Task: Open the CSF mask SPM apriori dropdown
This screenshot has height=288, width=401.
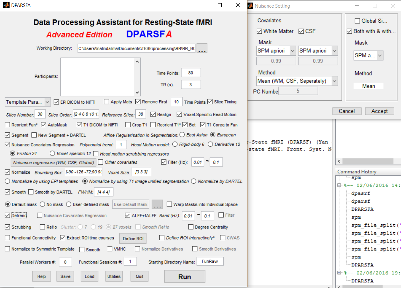Action: (318, 51)
